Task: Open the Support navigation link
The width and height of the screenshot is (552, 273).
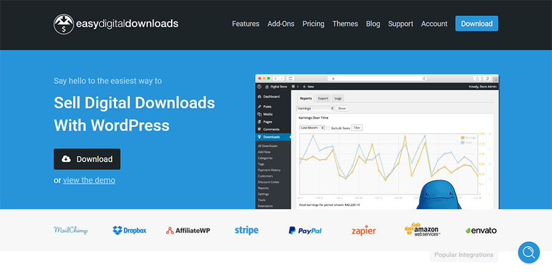Action: point(401,23)
